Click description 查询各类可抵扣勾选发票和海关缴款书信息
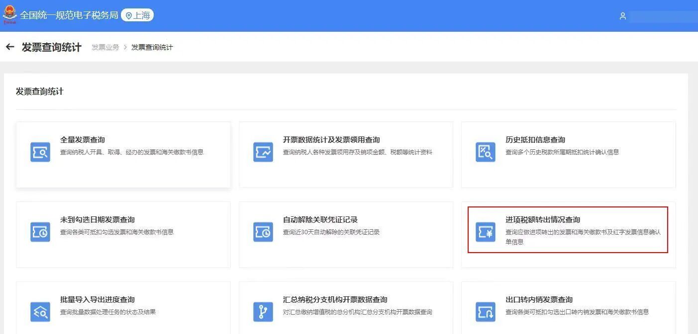The width and height of the screenshot is (698, 334). point(117,232)
